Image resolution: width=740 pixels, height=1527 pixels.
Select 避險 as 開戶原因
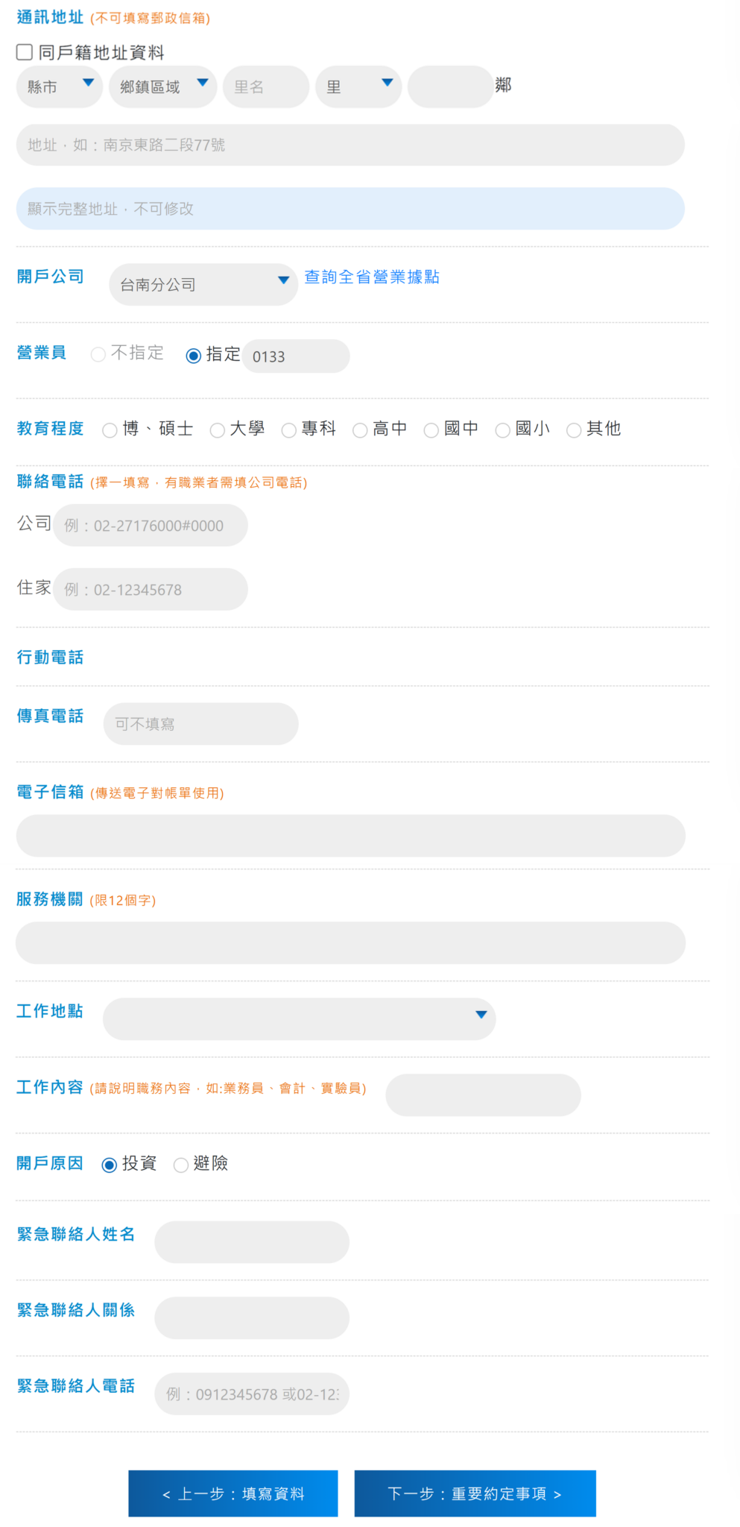point(181,1165)
